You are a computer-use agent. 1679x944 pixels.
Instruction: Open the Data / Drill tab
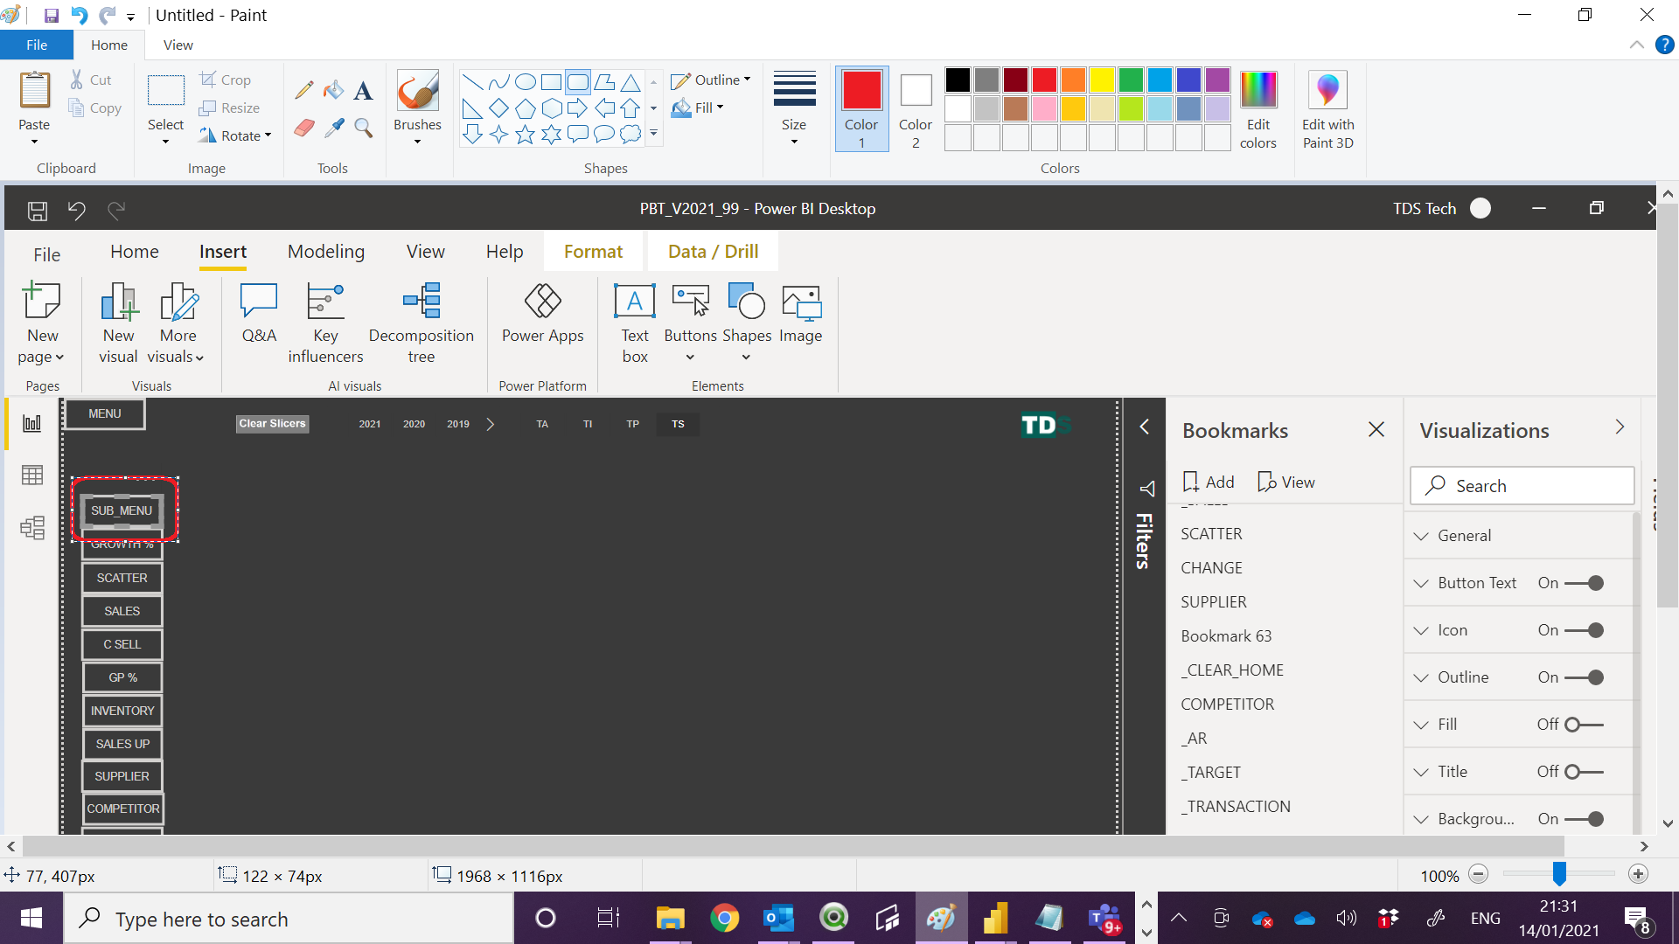click(714, 252)
